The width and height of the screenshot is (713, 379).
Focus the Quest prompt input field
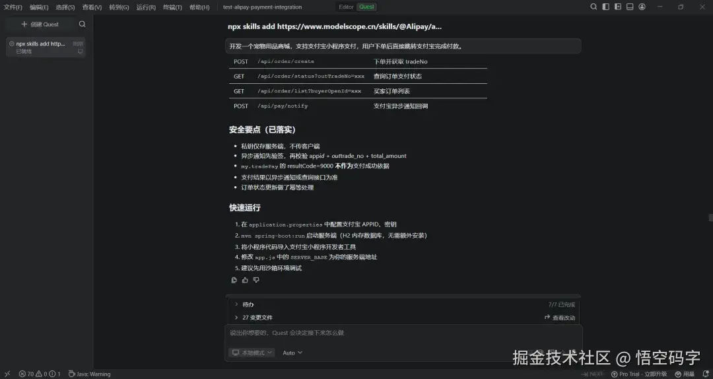[x=403, y=333]
